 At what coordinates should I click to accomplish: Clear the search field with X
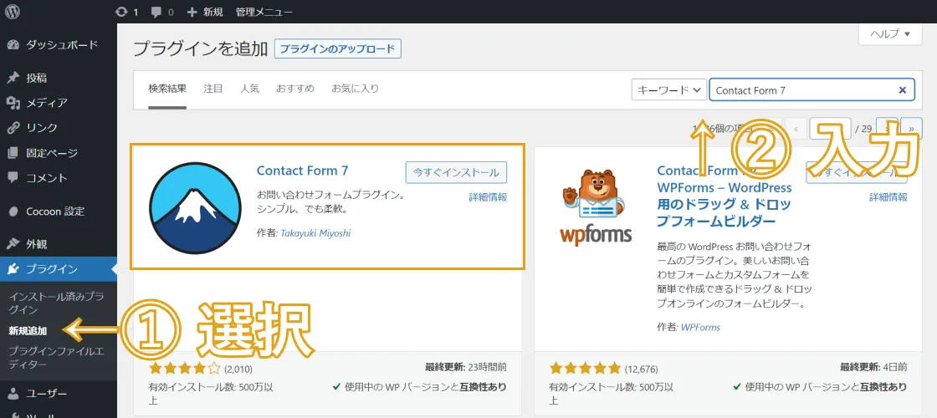(x=902, y=90)
